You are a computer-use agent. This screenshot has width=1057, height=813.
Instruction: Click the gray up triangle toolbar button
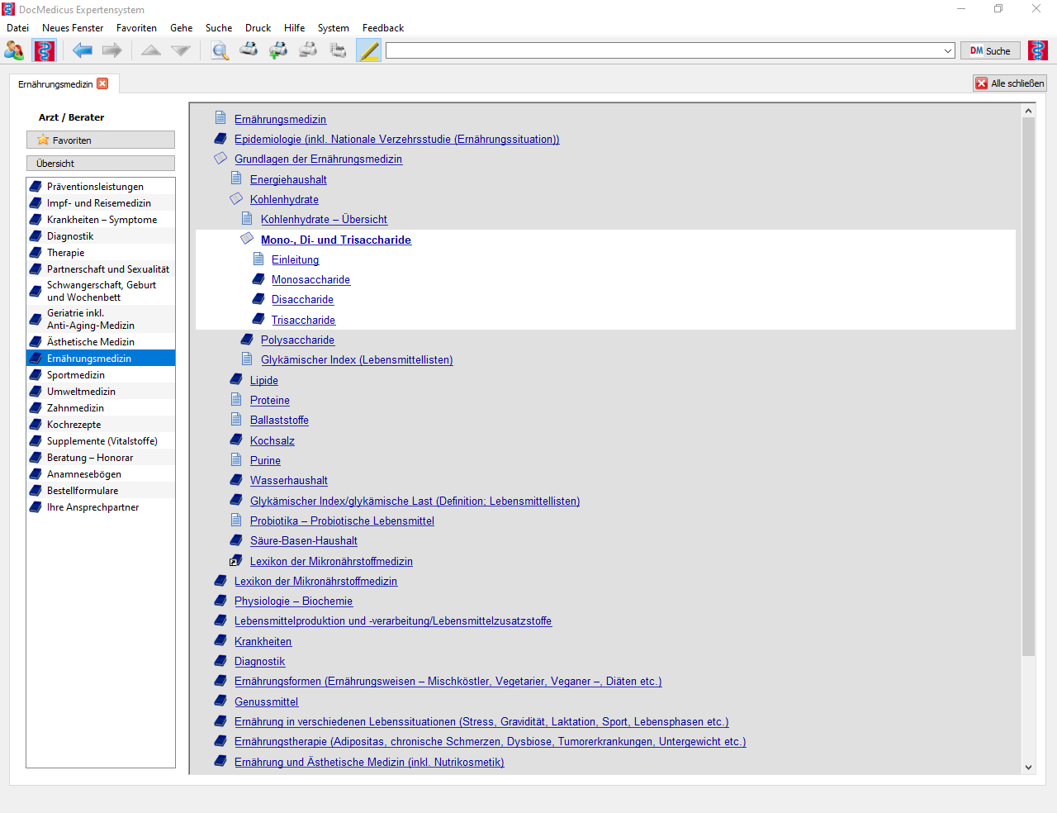(x=151, y=50)
